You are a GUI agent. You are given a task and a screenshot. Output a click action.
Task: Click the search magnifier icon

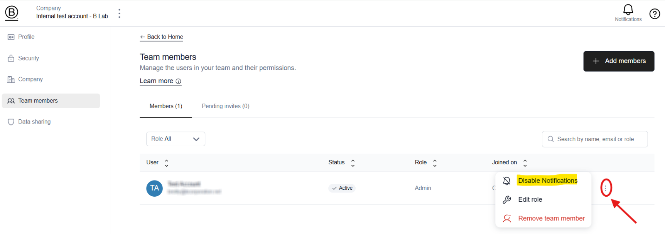[x=550, y=139]
